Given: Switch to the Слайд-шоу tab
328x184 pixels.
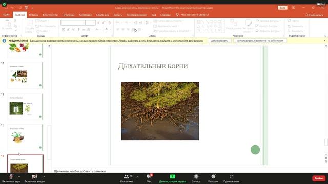Looking at the screenshot, I should pos(102,15).
